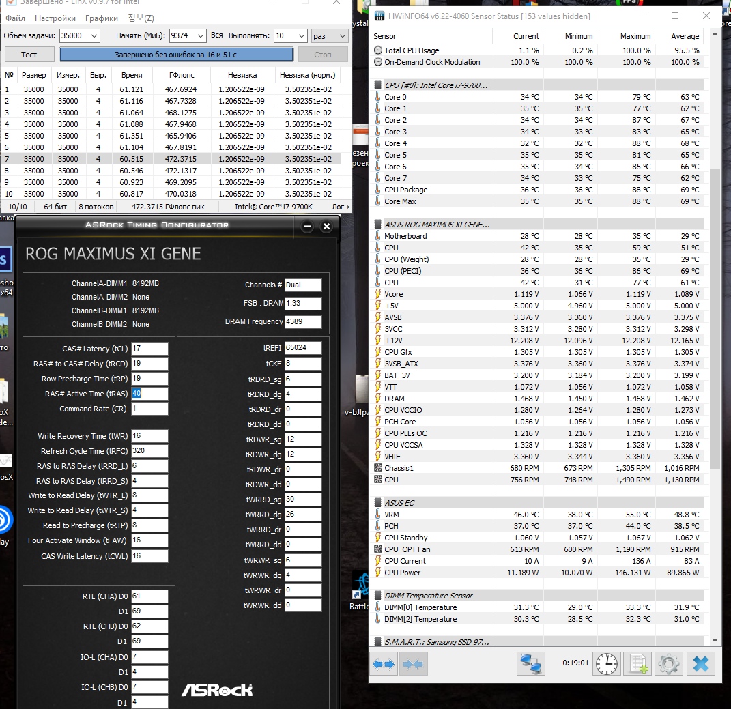Click the Тест button in LinX
The width and height of the screenshot is (731, 709).
[29, 55]
